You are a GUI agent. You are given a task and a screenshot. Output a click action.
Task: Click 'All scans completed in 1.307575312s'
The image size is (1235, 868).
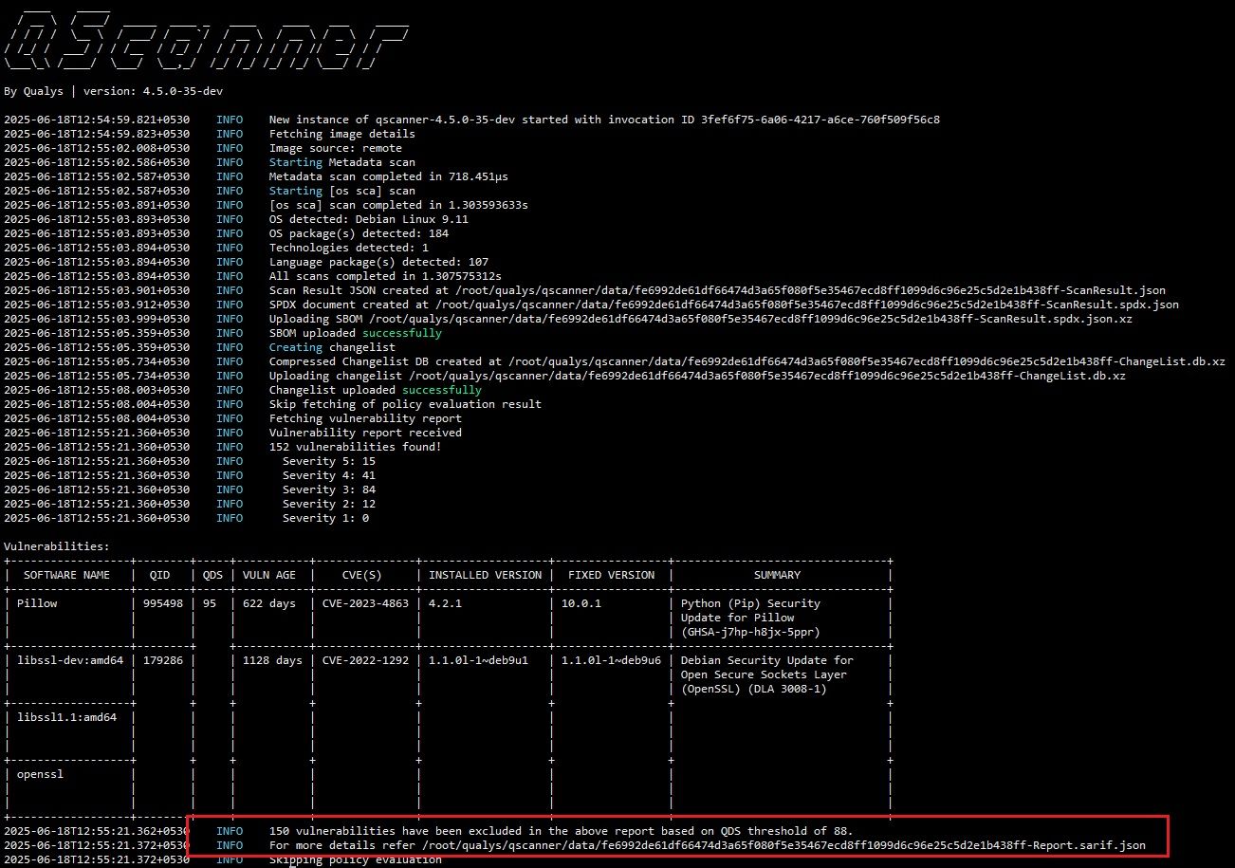385,276
